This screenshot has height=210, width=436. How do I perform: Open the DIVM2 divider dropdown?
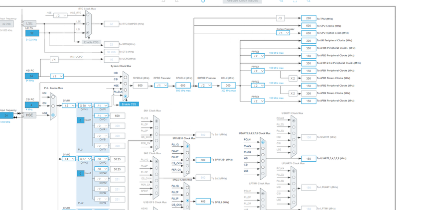tap(68, 159)
